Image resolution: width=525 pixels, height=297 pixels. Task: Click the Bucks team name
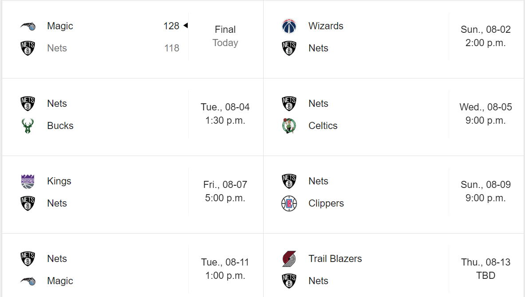click(x=60, y=126)
